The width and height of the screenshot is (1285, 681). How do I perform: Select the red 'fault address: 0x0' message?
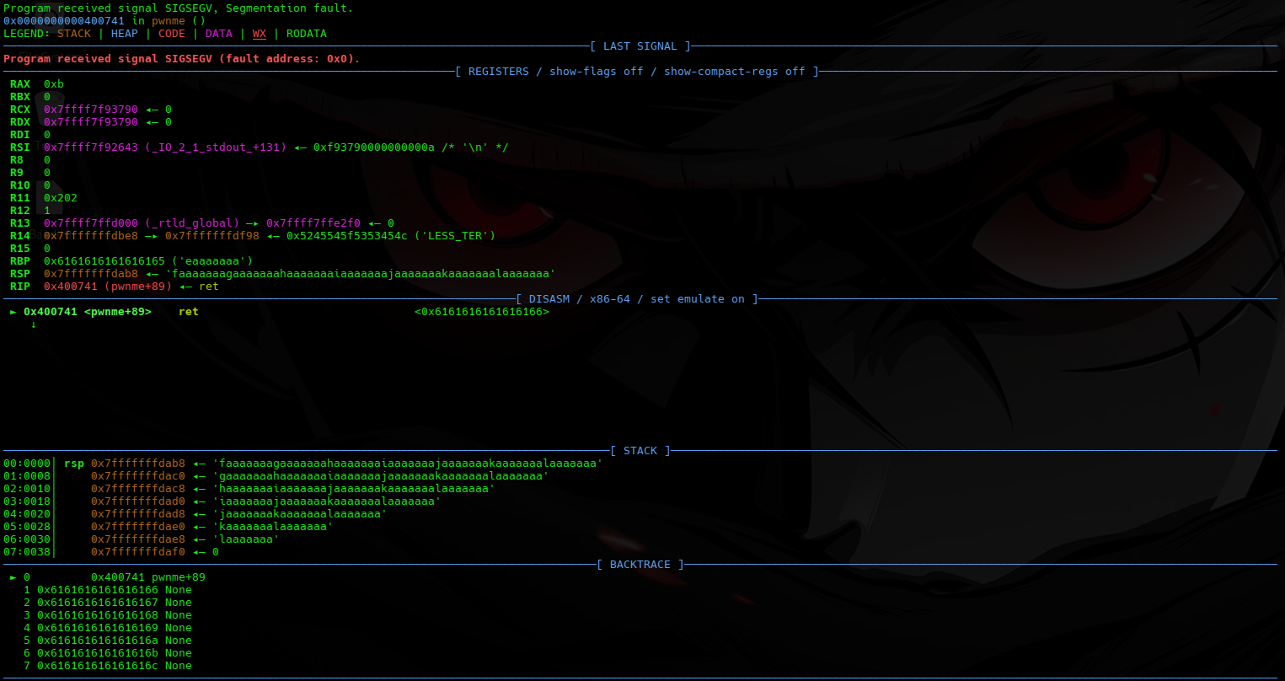(292, 59)
